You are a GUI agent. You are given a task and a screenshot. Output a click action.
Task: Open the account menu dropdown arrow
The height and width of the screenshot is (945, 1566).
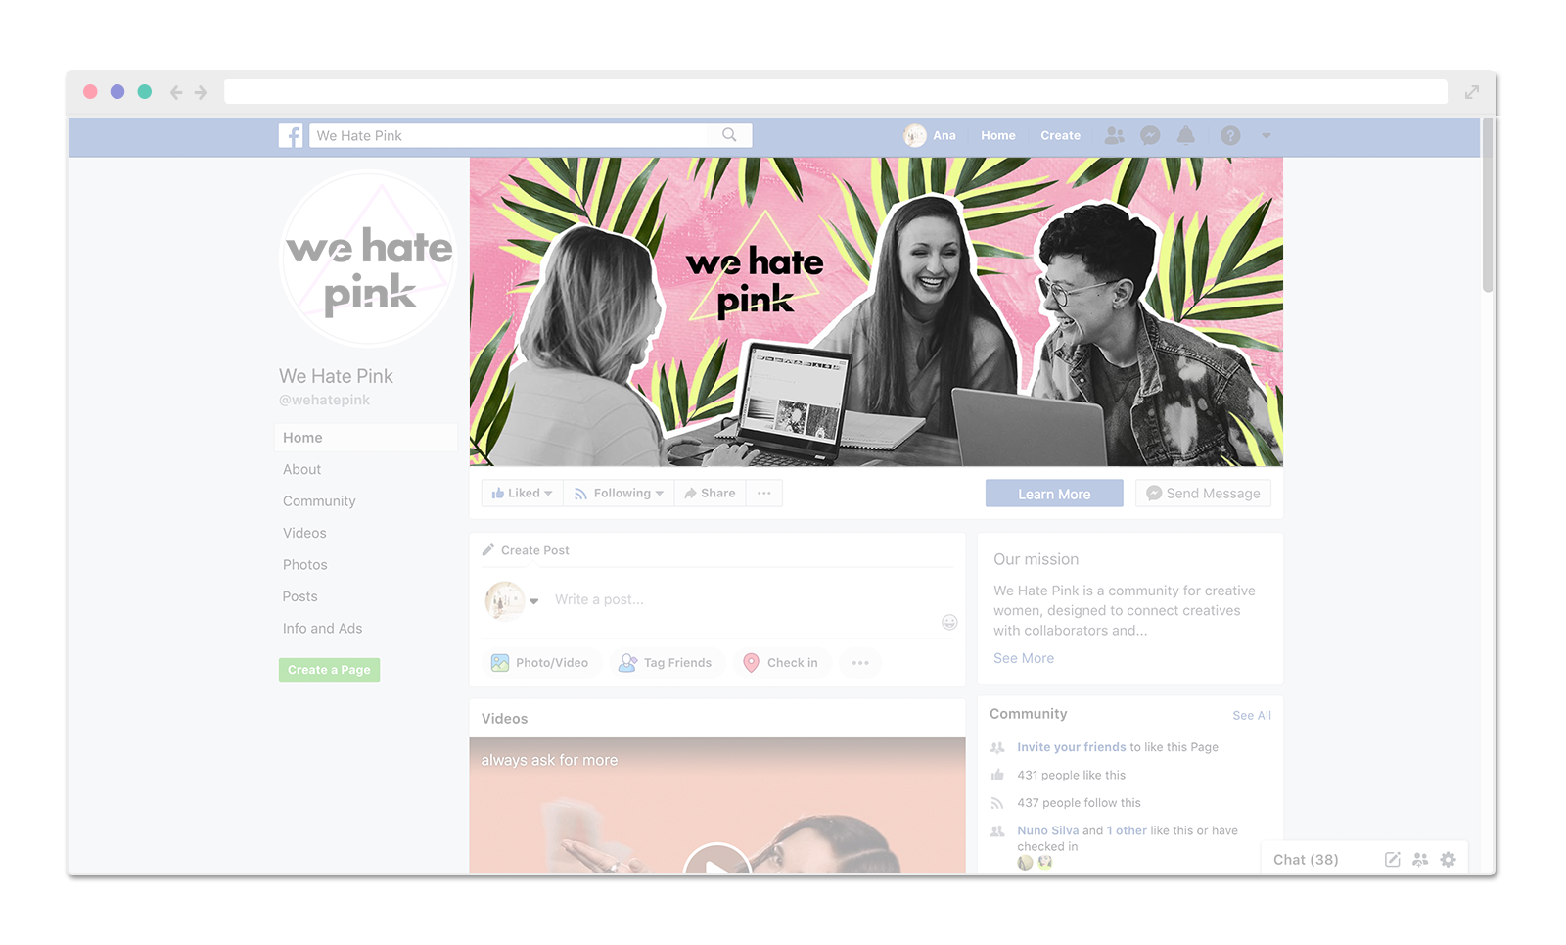(x=1266, y=136)
